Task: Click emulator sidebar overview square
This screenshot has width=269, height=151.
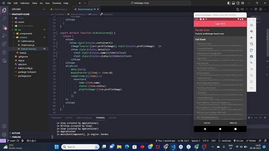Action: 251,82
